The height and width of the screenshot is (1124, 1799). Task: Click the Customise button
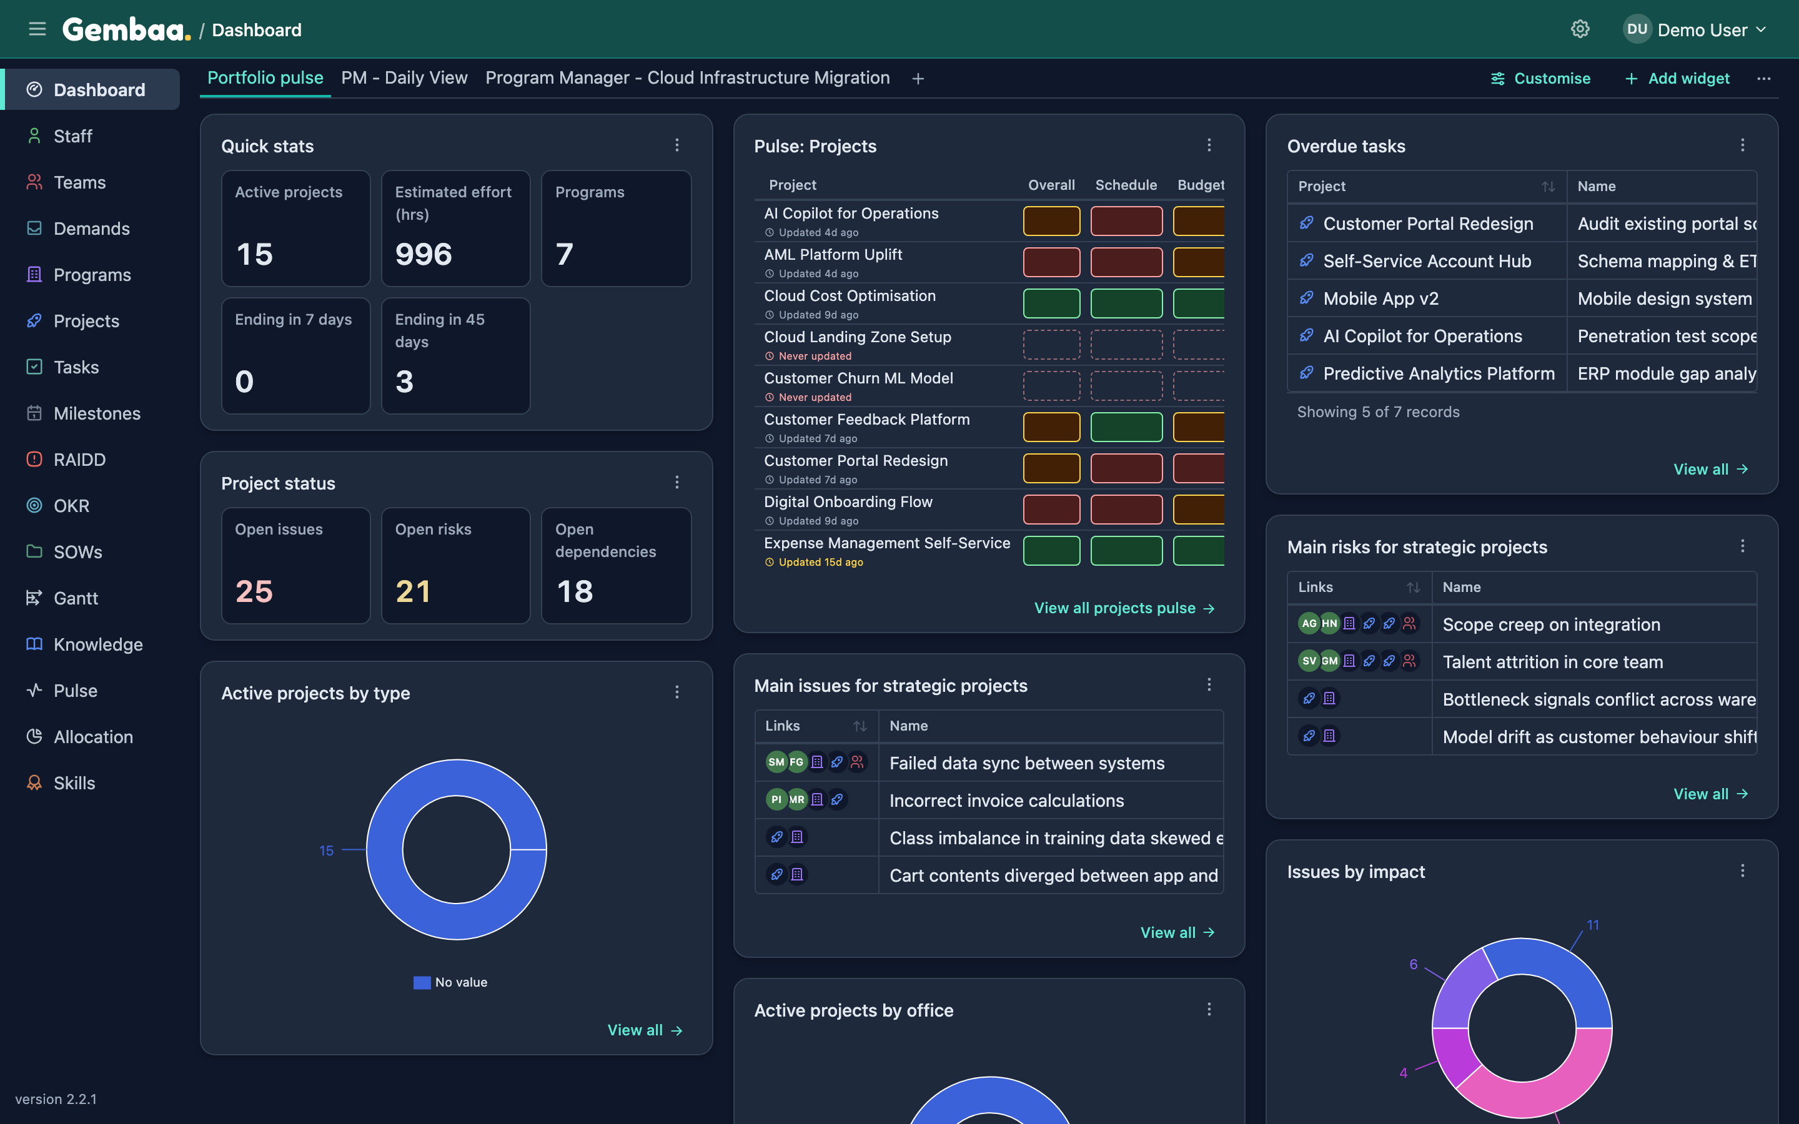pyautogui.click(x=1540, y=78)
